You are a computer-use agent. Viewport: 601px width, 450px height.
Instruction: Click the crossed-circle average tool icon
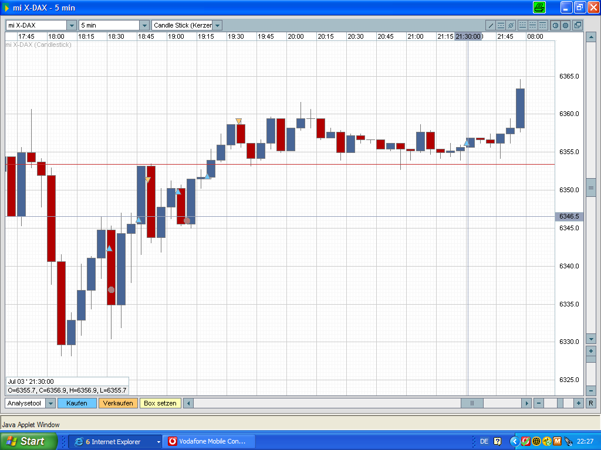[511, 26]
